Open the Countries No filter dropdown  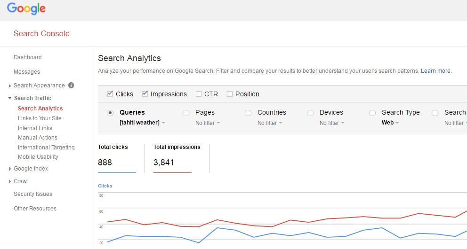(x=270, y=123)
